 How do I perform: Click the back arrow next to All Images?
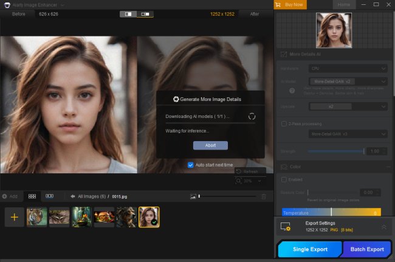click(x=73, y=196)
